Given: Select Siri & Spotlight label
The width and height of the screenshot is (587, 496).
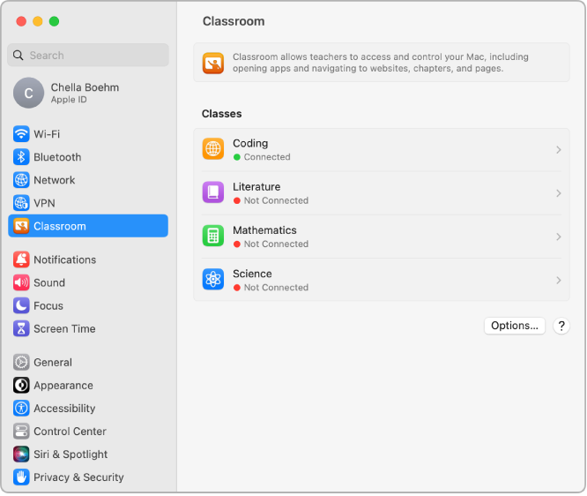Looking at the screenshot, I should tap(71, 455).
